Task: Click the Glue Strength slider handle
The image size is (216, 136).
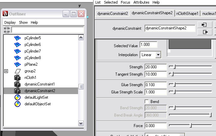Action: [174, 85]
